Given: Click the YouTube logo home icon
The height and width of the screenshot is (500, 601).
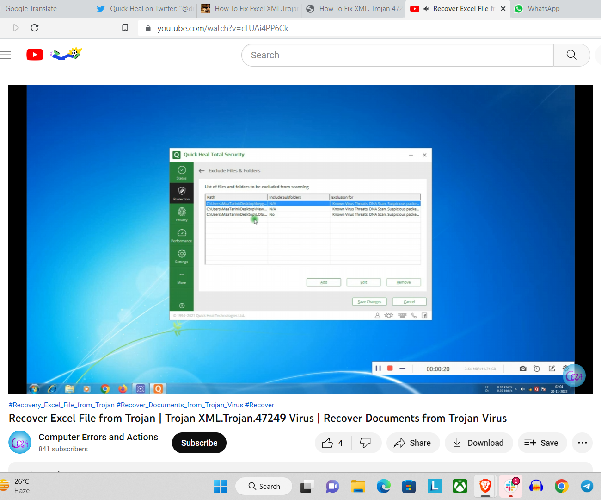Looking at the screenshot, I should 35,55.
